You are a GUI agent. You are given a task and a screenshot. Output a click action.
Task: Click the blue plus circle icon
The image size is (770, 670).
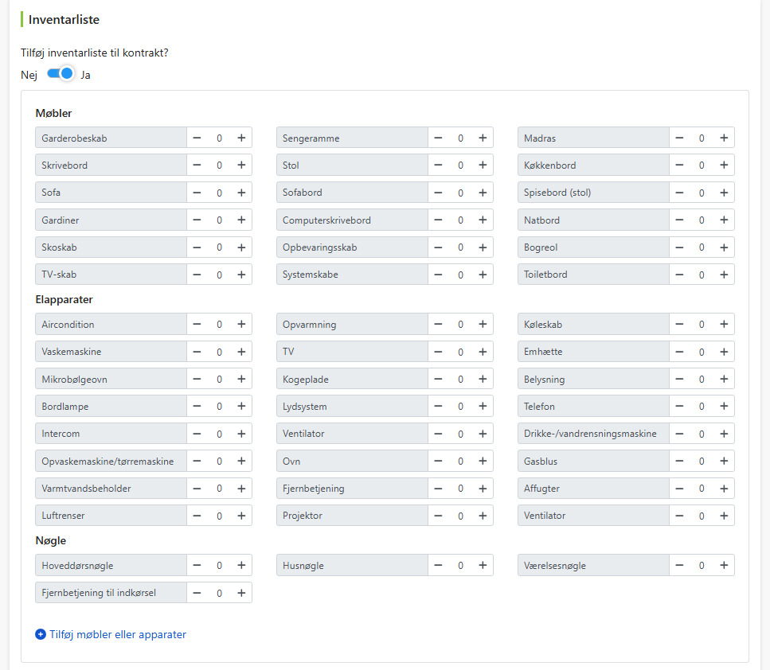(x=41, y=634)
